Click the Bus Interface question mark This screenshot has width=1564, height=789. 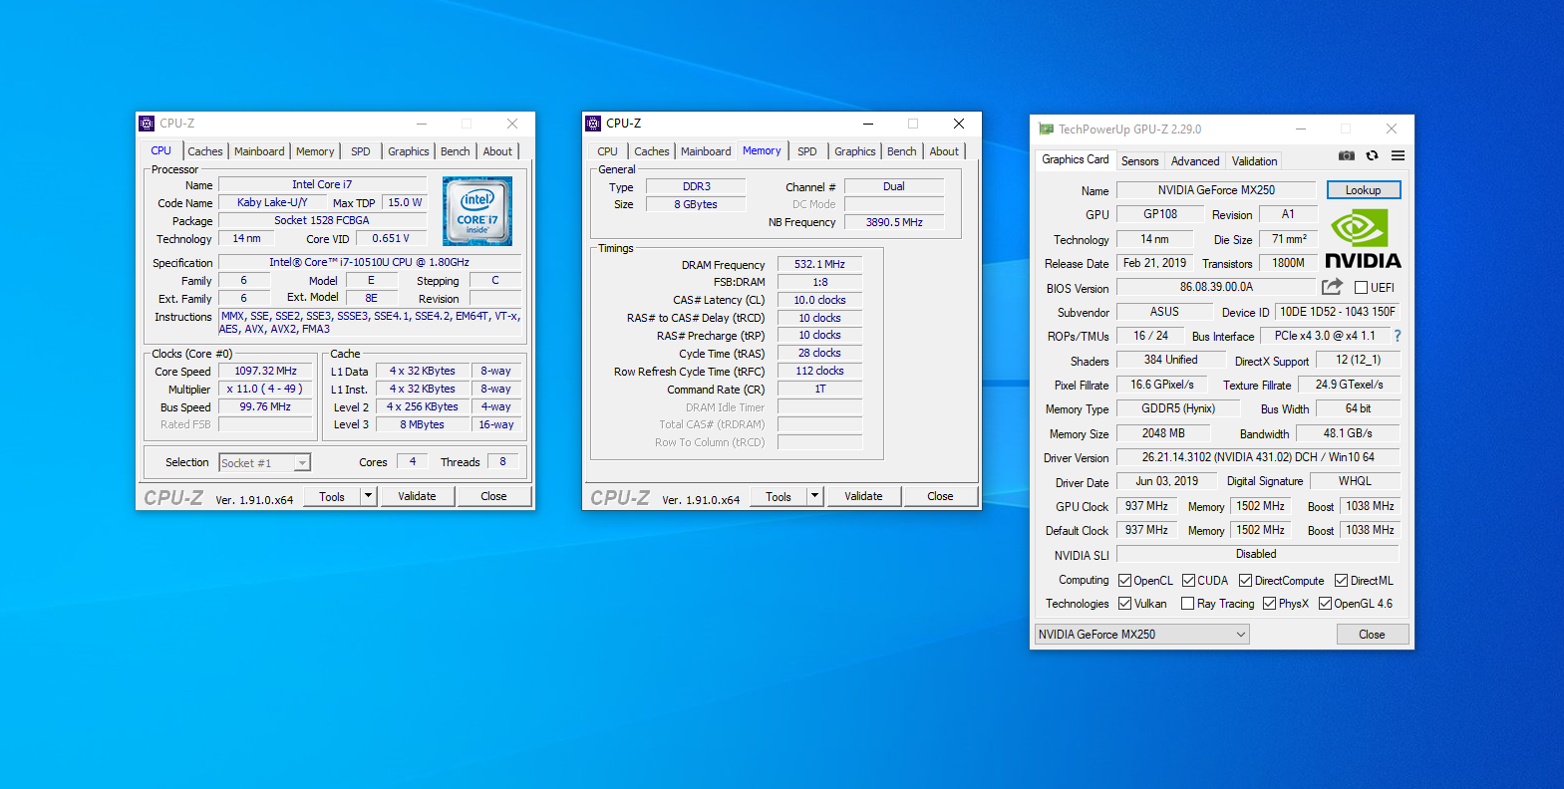point(1398,336)
